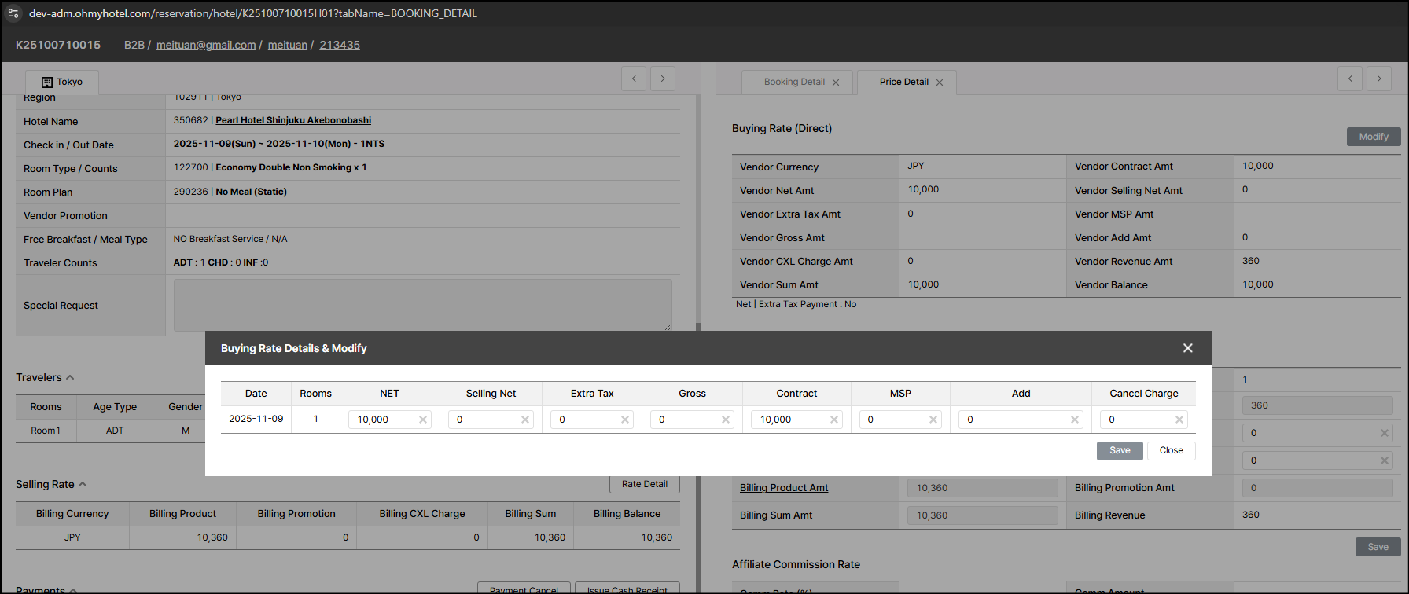Clear the Cancel Charge input value
Screen dimensions: 1409x594
point(1179,420)
